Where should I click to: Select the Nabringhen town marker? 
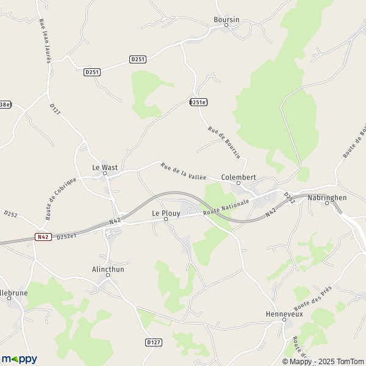coord(327,203)
